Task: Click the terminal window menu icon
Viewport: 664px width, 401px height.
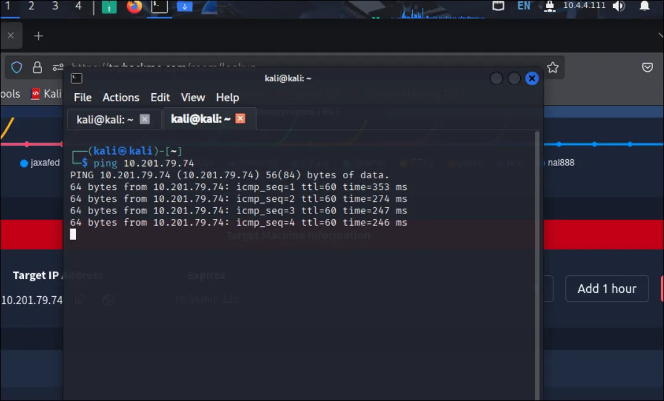Action: coord(77,78)
